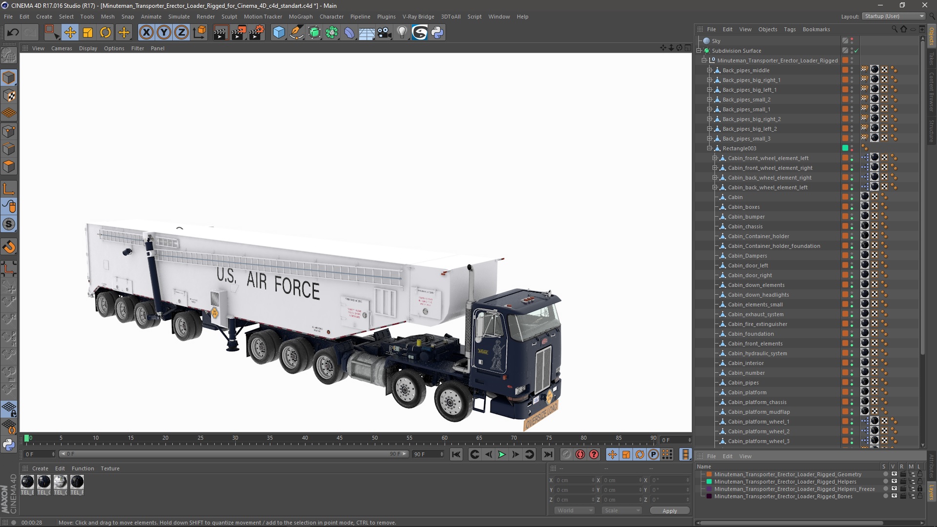Image resolution: width=937 pixels, height=527 pixels.
Task: Enable Polygons mode
Action: [9, 166]
